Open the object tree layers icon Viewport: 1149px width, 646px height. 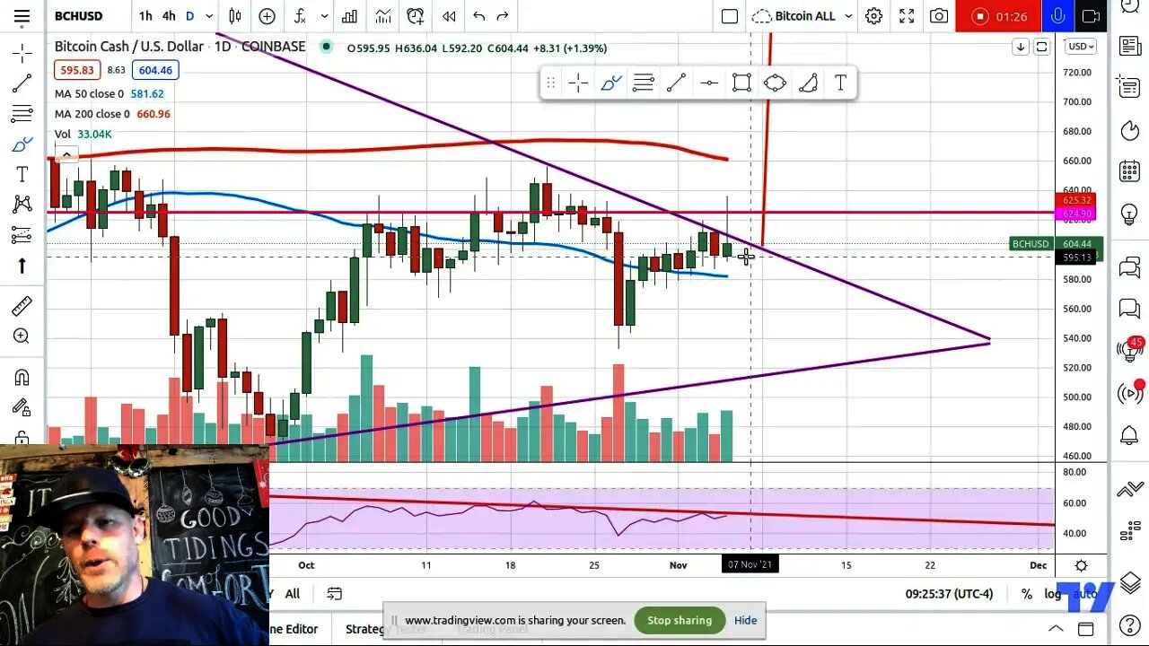pyautogui.click(x=1129, y=581)
